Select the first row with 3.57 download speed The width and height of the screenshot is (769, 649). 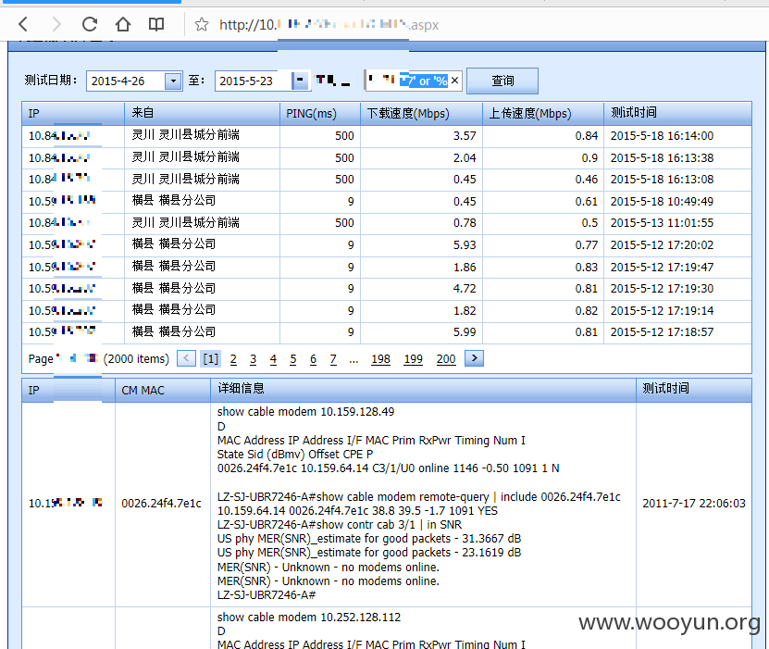(x=387, y=136)
